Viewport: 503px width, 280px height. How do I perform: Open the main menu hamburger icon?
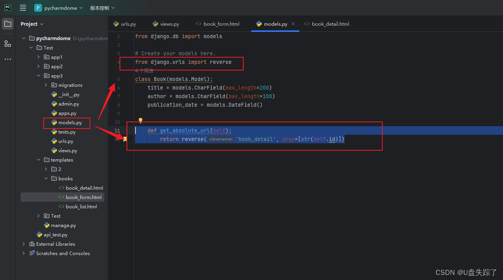pos(23,8)
